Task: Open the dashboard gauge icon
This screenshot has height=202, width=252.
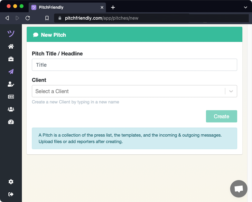Action: [x=11, y=122]
